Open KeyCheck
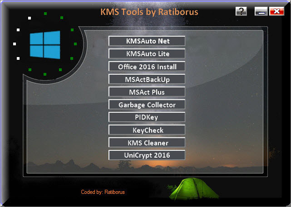Image resolution: width=291 pixels, height=207 pixels. tap(147, 130)
